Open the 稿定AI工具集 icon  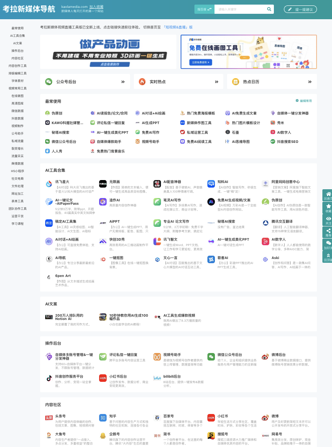49,223
